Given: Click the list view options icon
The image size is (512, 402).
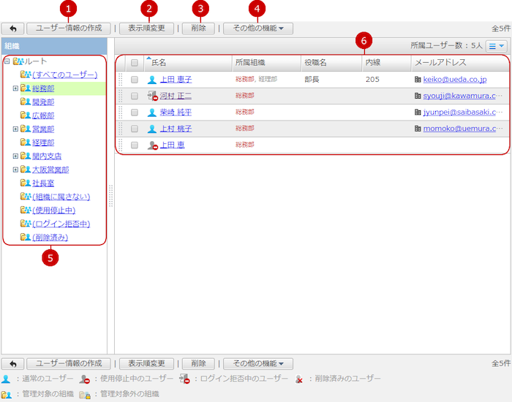Looking at the screenshot, I should coord(497,46).
